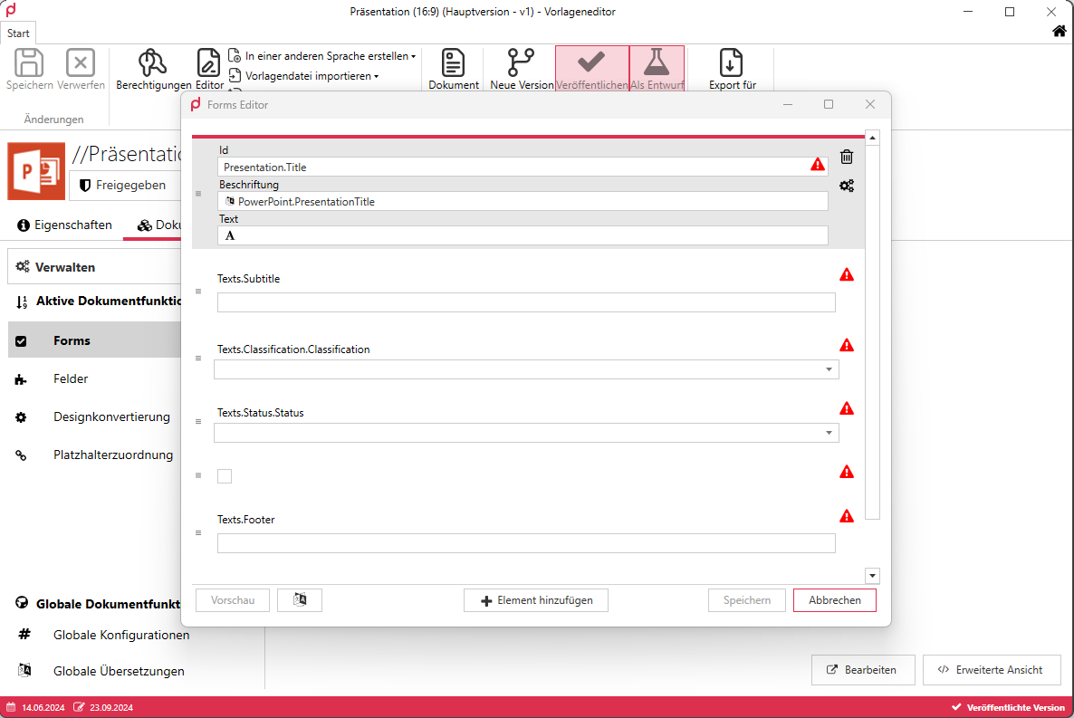Click drag handle of Texts.Footer row
This screenshot has height=718, width=1074.
(198, 533)
